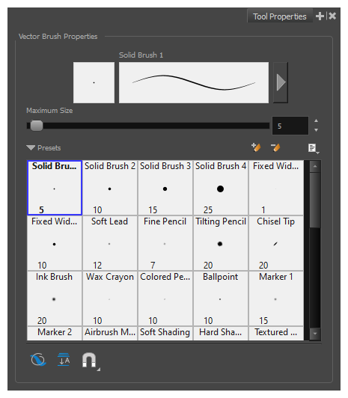Click the Maximum Size value field
The image size is (348, 398).
290,126
